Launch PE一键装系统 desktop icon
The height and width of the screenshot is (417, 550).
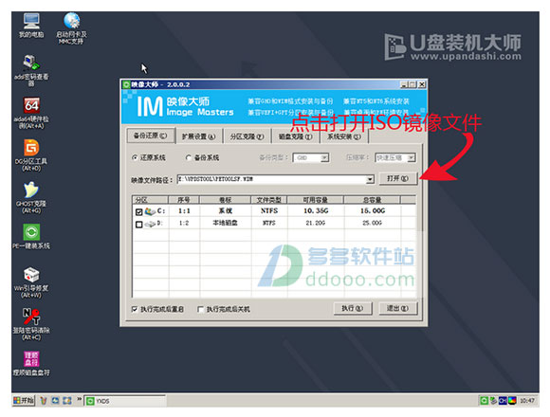point(31,237)
